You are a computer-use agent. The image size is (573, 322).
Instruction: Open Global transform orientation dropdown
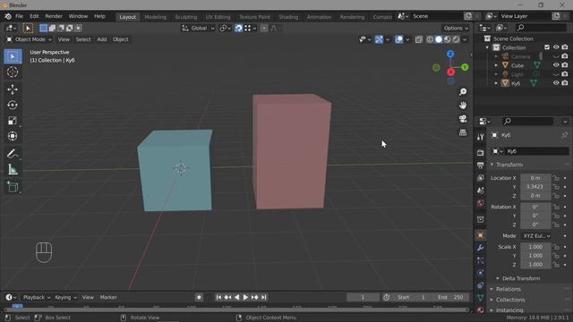pyautogui.click(x=198, y=28)
